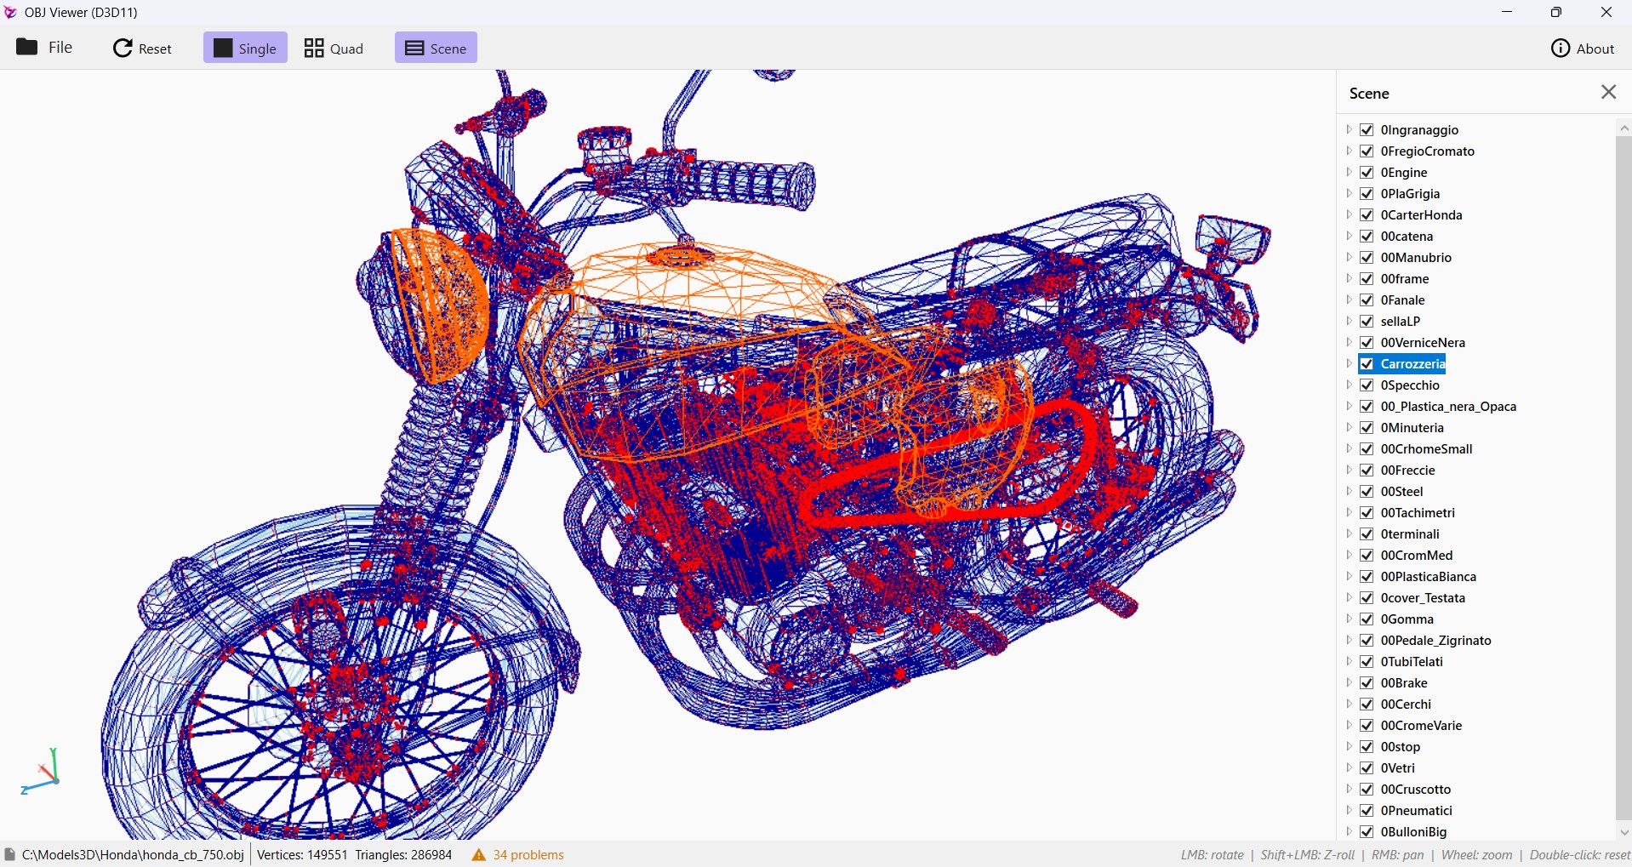Click the warning triangle icon in status bar
The height and width of the screenshot is (867, 1632).
(479, 855)
